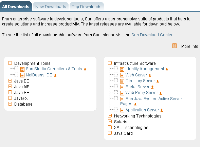Open More Info icon for Web Proxy Server

click(122, 93)
